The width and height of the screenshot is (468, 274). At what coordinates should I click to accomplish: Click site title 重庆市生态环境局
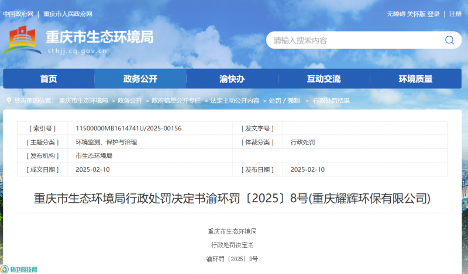point(99,37)
